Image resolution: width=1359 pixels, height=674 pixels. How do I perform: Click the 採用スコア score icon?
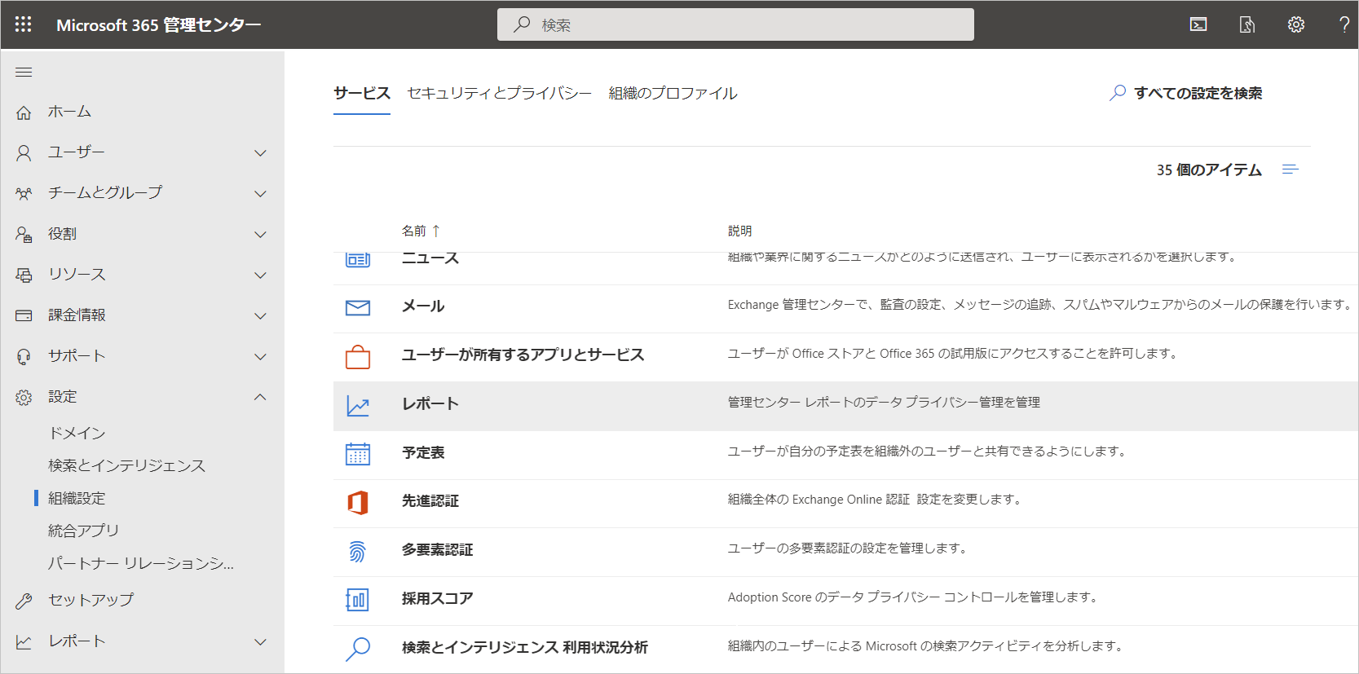358,600
